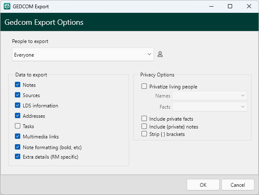
Task: Open the Facts privacy dropdown
Action: (210, 107)
